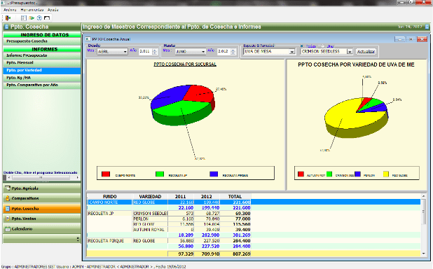The width and height of the screenshot is (433, 269).
Task: Click the PERLON variety cell
Action: tap(150, 219)
